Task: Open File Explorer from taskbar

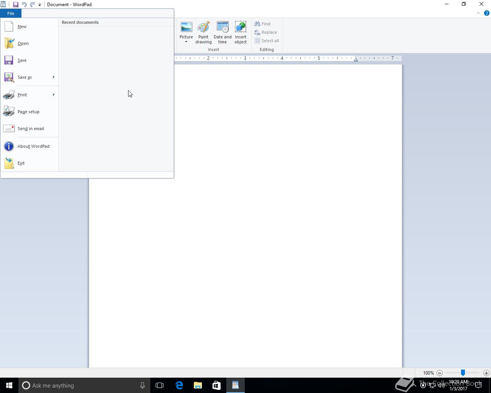Action: pos(198,385)
